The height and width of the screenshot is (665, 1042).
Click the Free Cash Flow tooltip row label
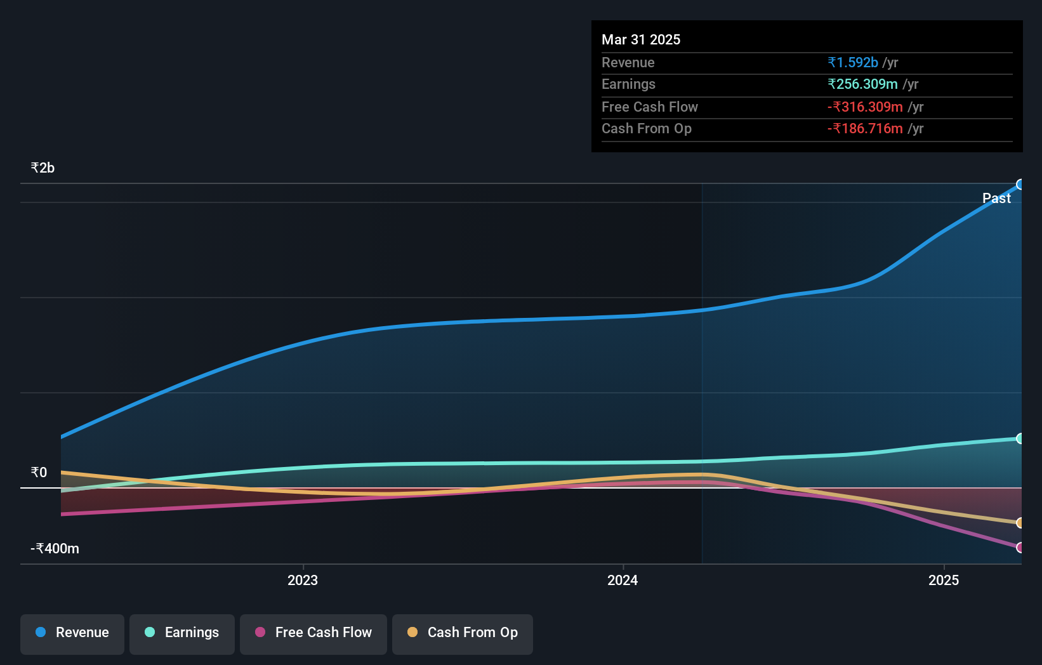[650, 107]
